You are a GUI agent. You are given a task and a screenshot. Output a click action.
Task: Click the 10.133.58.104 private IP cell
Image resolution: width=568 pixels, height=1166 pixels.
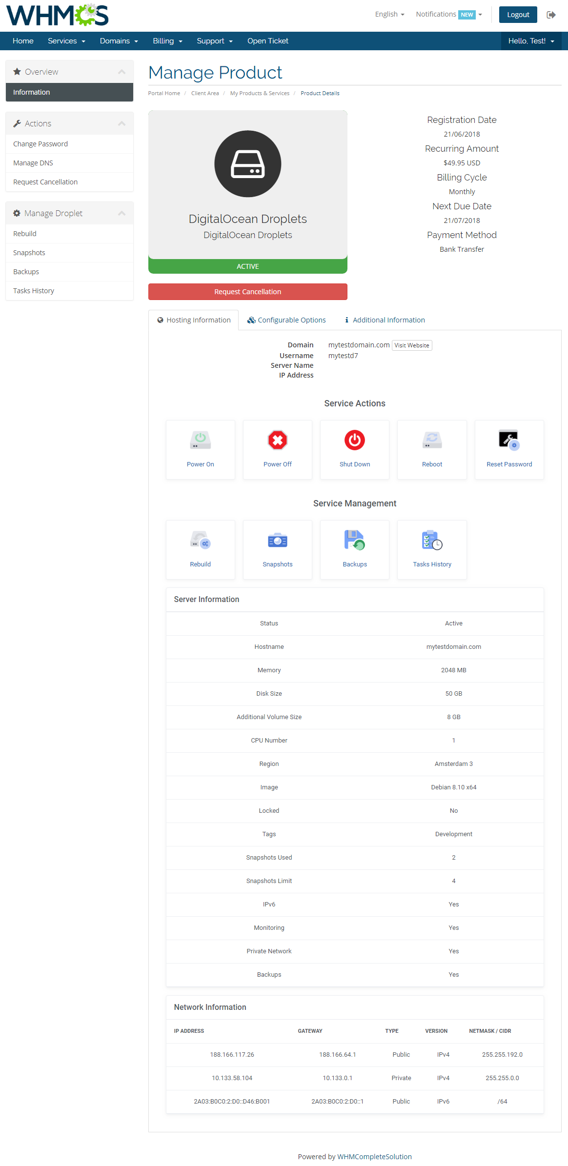[x=232, y=1078]
